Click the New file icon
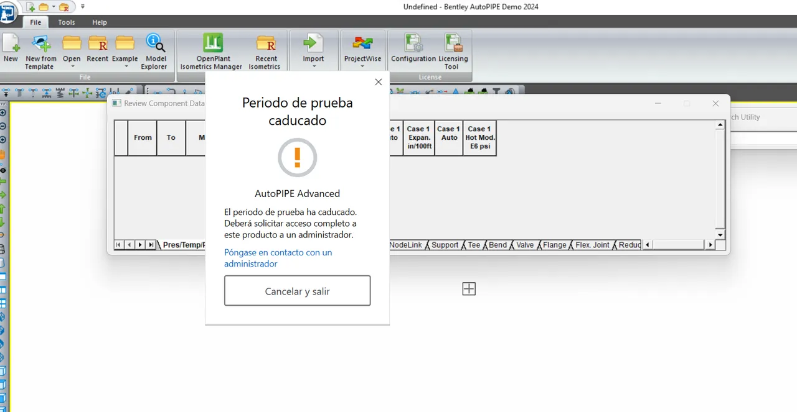 coord(11,43)
